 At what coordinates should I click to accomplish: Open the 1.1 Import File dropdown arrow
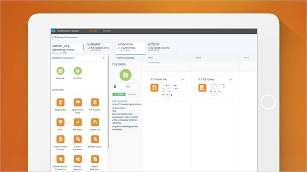[183, 80]
